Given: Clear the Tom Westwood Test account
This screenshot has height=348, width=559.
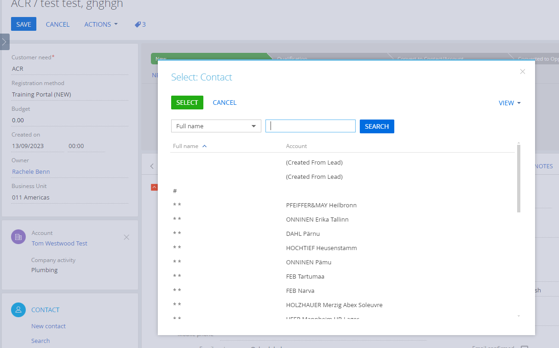Looking at the screenshot, I should (127, 237).
